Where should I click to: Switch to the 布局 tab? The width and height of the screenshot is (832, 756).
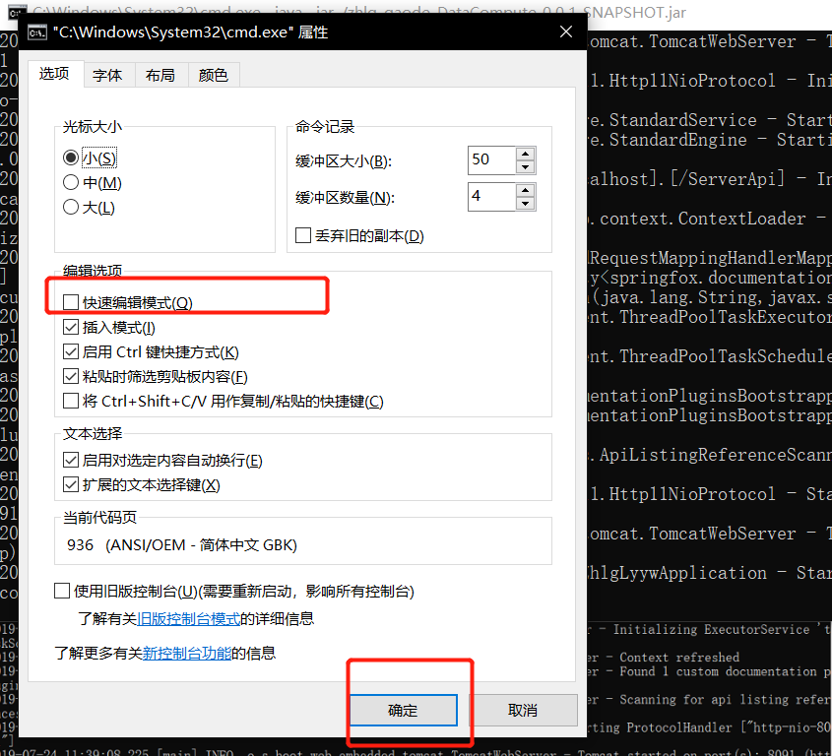[160, 76]
